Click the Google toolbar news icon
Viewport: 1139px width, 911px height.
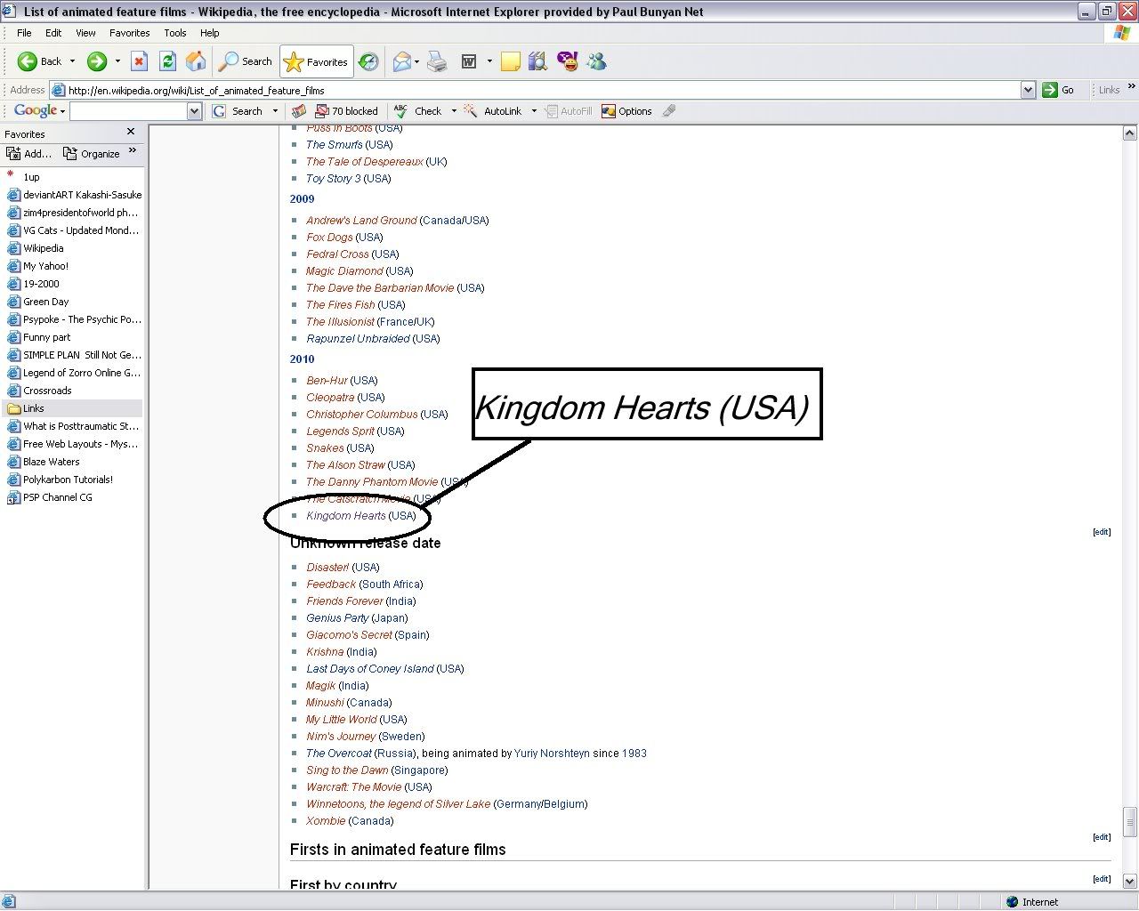(299, 111)
